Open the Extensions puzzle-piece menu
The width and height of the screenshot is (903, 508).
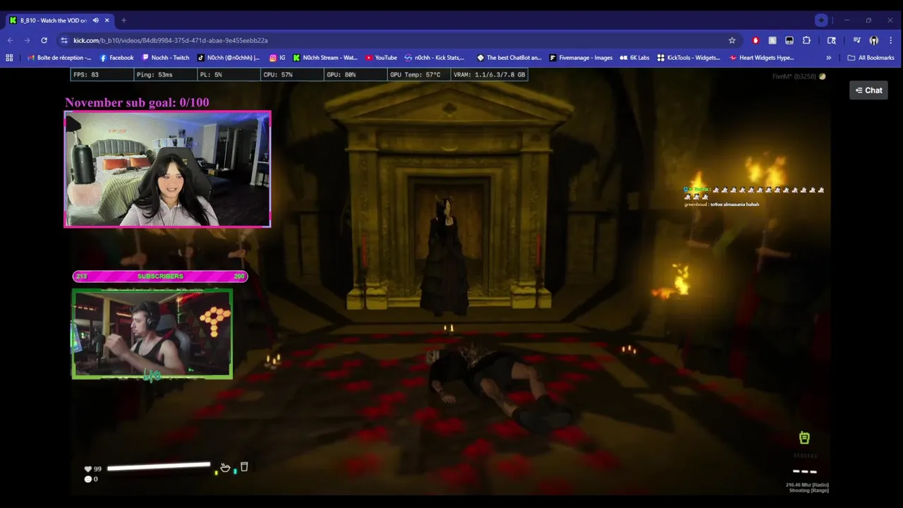coord(806,40)
